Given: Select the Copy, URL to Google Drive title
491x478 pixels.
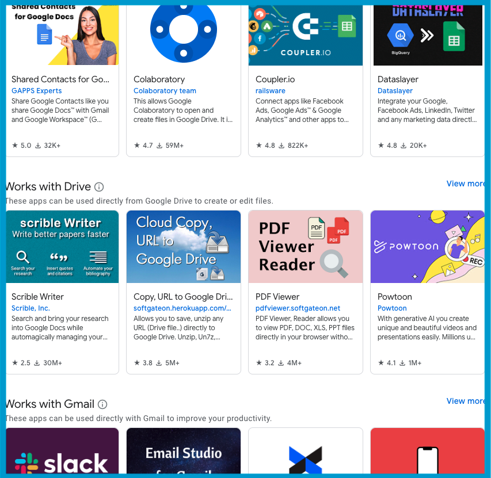Looking at the screenshot, I should [x=183, y=297].
